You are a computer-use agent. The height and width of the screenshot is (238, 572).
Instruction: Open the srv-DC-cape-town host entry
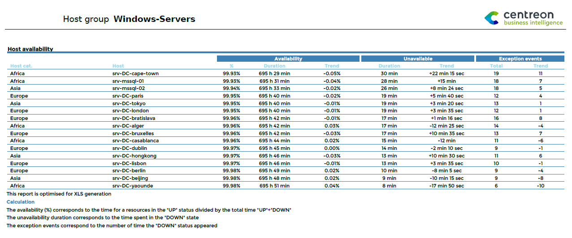pos(135,73)
